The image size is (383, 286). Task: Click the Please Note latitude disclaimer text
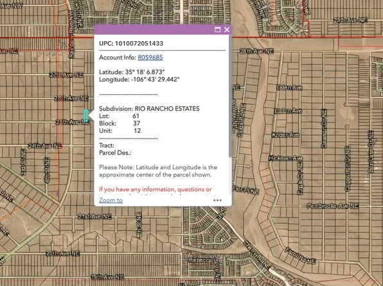click(x=158, y=171)
